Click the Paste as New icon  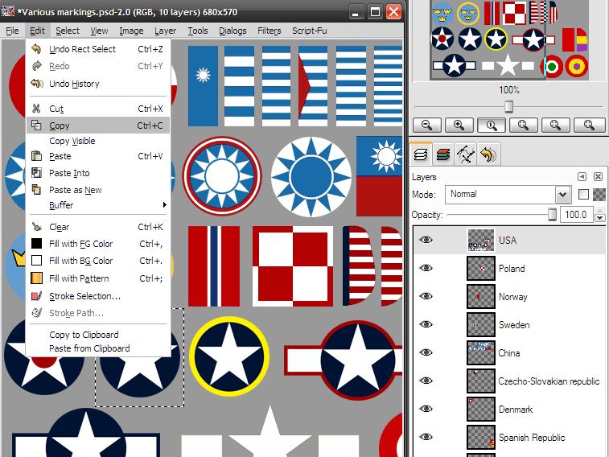36,190
